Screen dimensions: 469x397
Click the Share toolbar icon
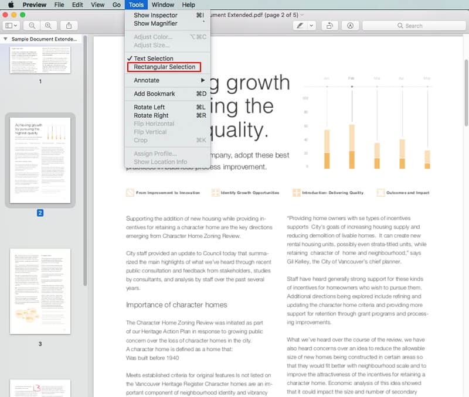click(69, 26)
